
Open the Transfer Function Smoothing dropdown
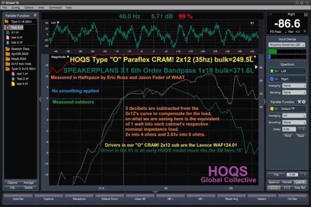pos(294,123)
